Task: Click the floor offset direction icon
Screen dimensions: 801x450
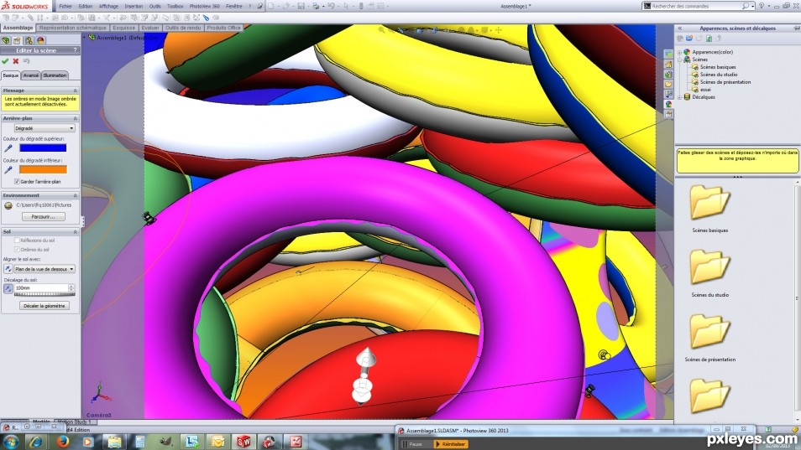Action: [x=8, y=288]
